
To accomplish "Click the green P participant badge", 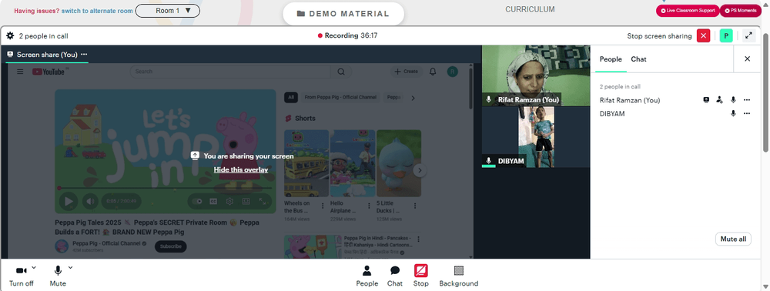I will [726, 36].
